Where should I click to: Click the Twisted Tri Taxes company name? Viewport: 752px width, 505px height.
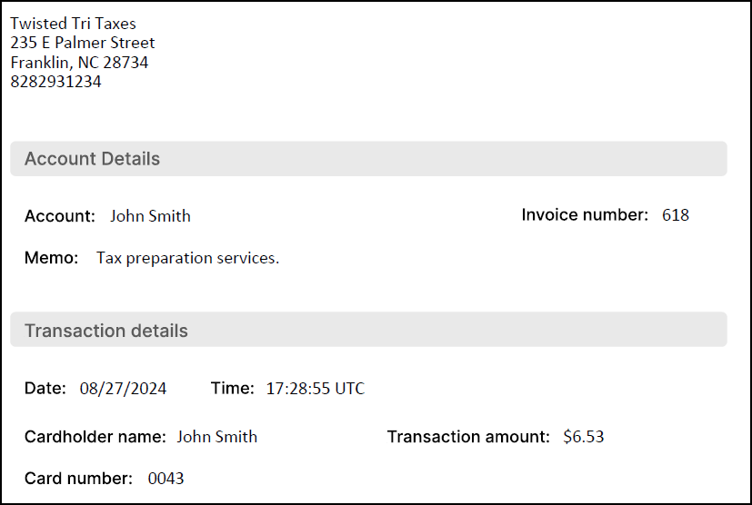pyautogui.click(x=73, y=24)
